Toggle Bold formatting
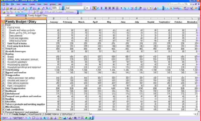The width and height of the screenshot is (201, 121). 94,8
